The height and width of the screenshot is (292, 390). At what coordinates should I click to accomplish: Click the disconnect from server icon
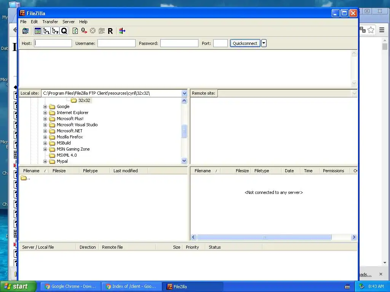(x=101, y=31)
